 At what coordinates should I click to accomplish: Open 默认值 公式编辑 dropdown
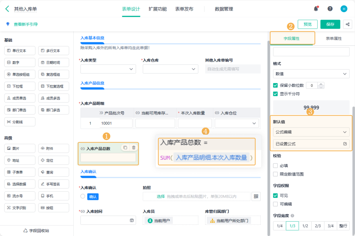pyautogui.click(x=311, y=132)
